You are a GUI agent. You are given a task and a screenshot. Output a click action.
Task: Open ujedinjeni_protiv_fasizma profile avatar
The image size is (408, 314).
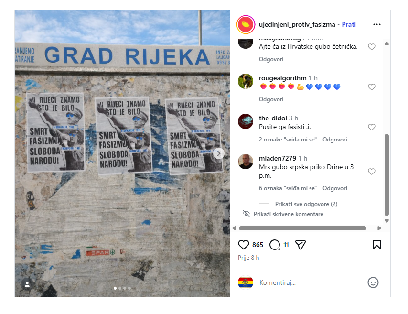click(246, 25)
